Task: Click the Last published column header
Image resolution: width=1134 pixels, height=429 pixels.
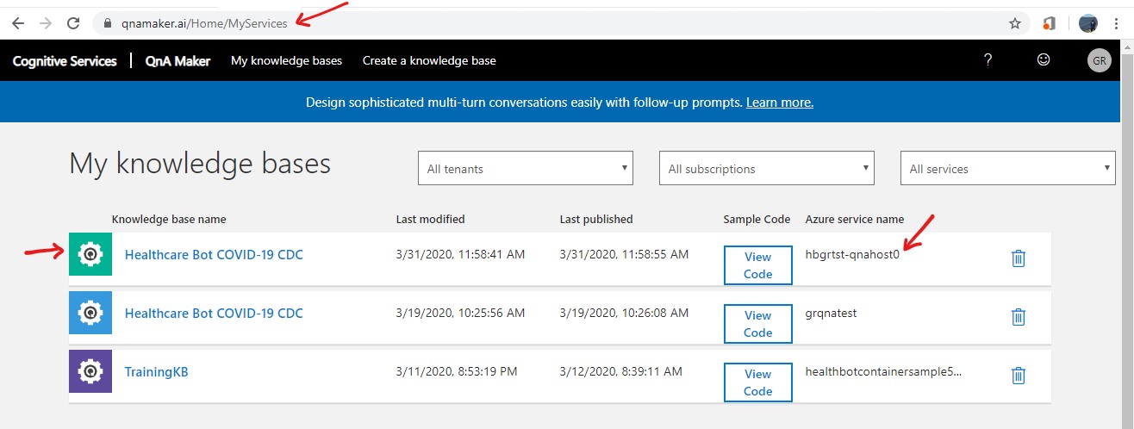Action: (x=596, y=219)
